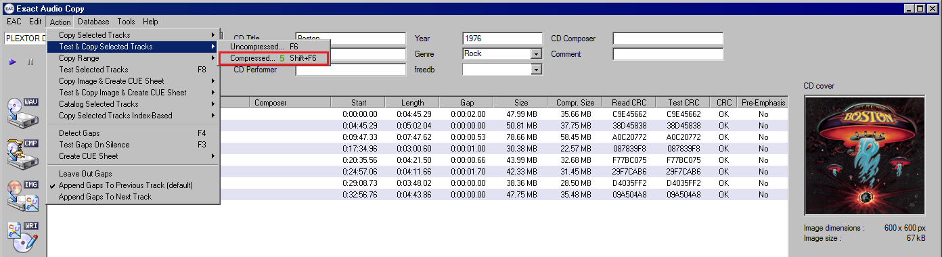Sort by the Length column header
This screenshot has width=942, height=257.
(412, 103)
